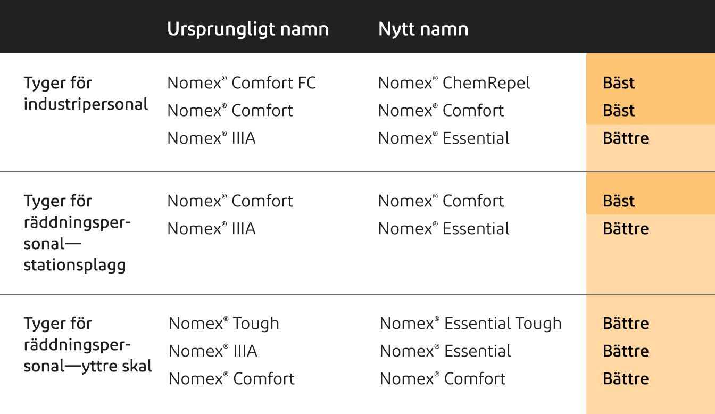Click 'Nomex Comfort FC' original name
Image resolution: width=715 pixels, height=414 pixels.
(x=242, y=83)
